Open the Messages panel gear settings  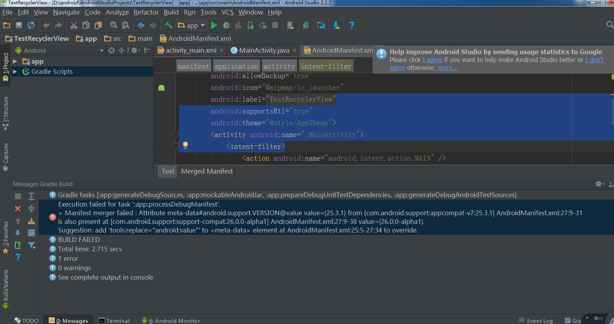(x=599, y=184)
